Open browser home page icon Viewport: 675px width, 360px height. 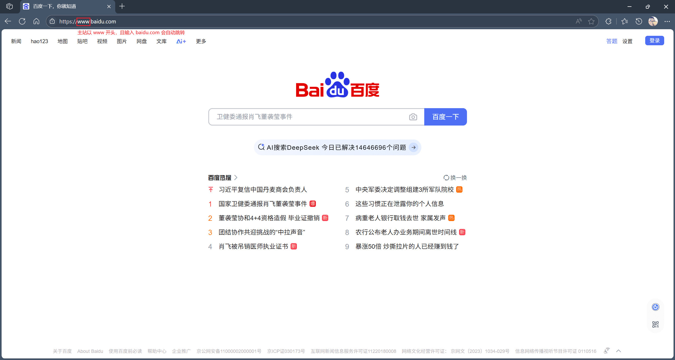36,21
